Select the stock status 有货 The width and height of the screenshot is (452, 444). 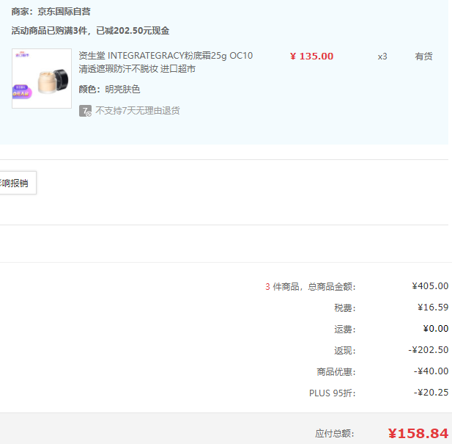pyautogui.click(x=423, y=57)
